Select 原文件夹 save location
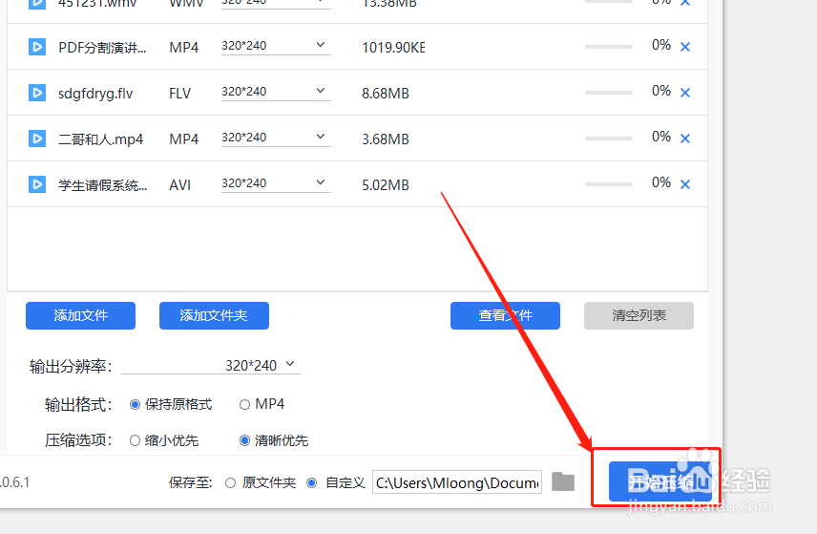 click(x=261, y=483)
